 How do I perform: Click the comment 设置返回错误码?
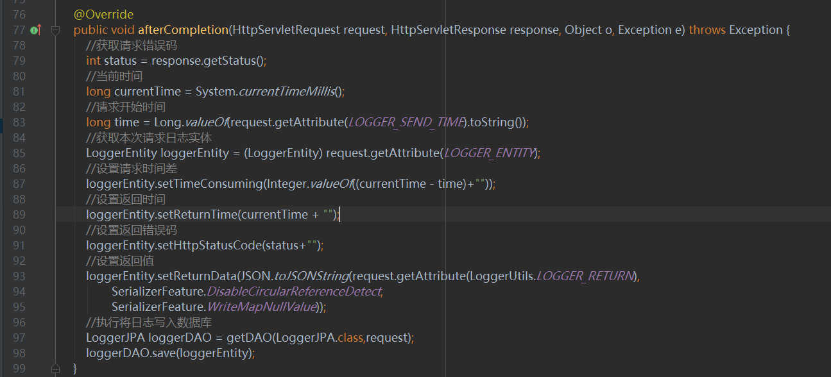[x=132, y=230]
